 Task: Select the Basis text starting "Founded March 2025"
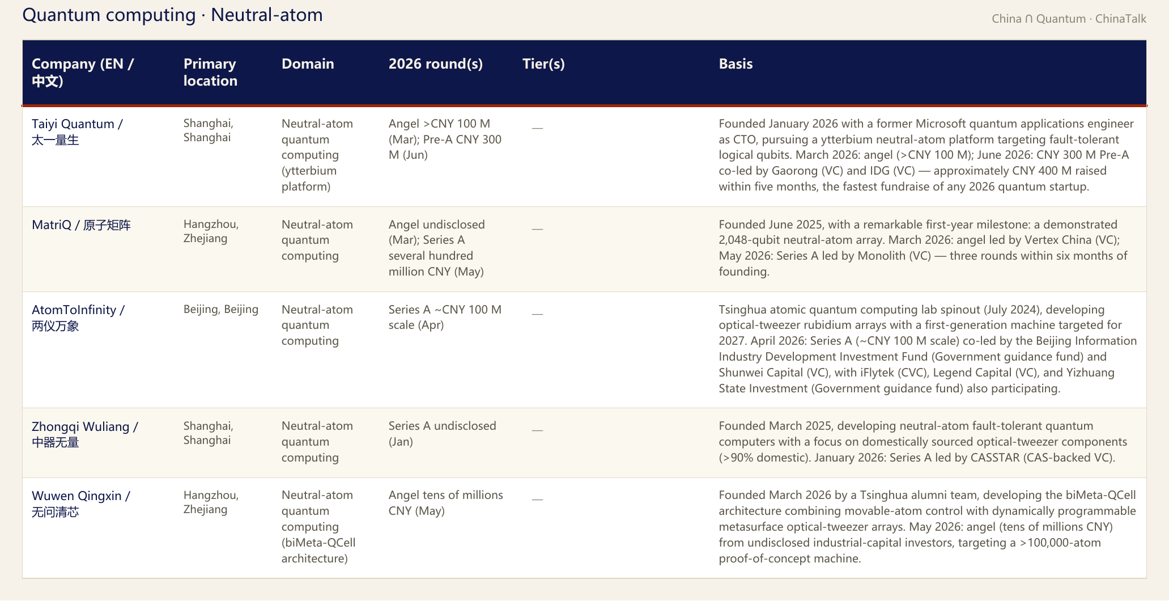tap(923, 441)
